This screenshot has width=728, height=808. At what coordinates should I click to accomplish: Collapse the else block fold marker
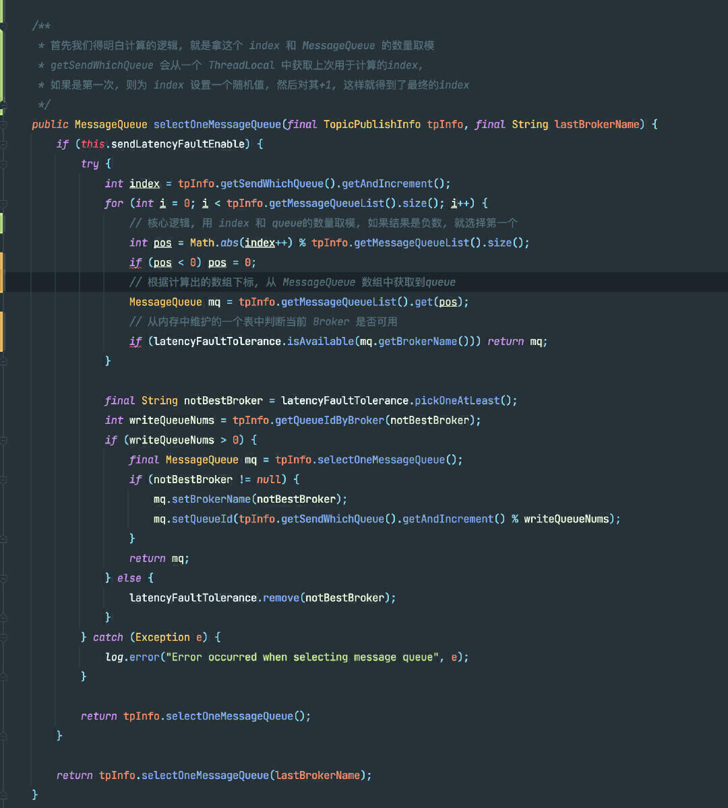(x=3, y=578)
